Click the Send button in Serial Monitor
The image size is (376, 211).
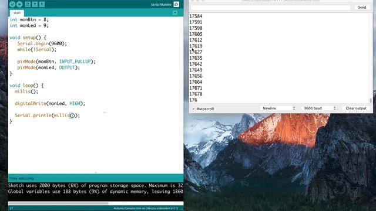click(362, 8)
